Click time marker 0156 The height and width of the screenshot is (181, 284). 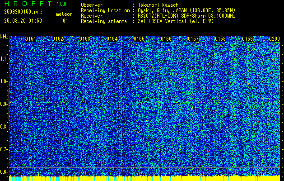tap(166, 39)
